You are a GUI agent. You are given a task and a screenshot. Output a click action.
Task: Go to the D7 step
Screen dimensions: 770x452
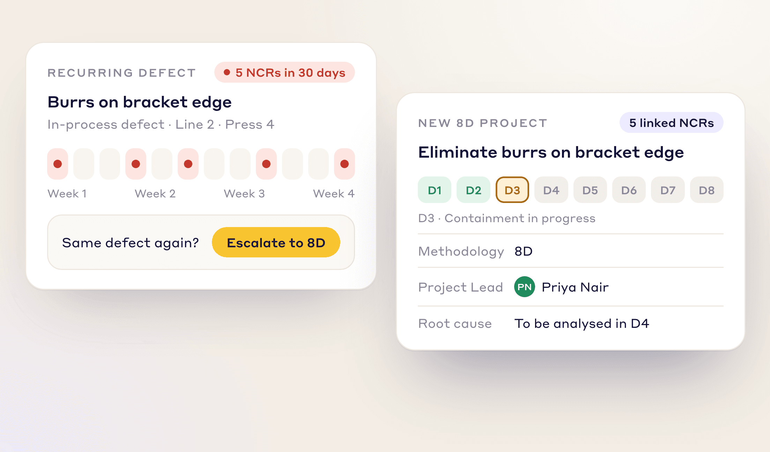668,190
